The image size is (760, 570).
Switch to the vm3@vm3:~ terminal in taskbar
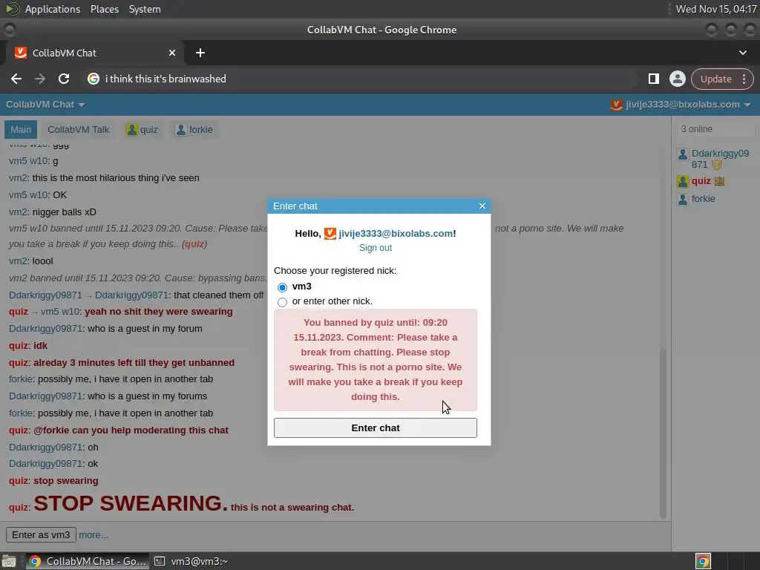(x=191, y=561)
